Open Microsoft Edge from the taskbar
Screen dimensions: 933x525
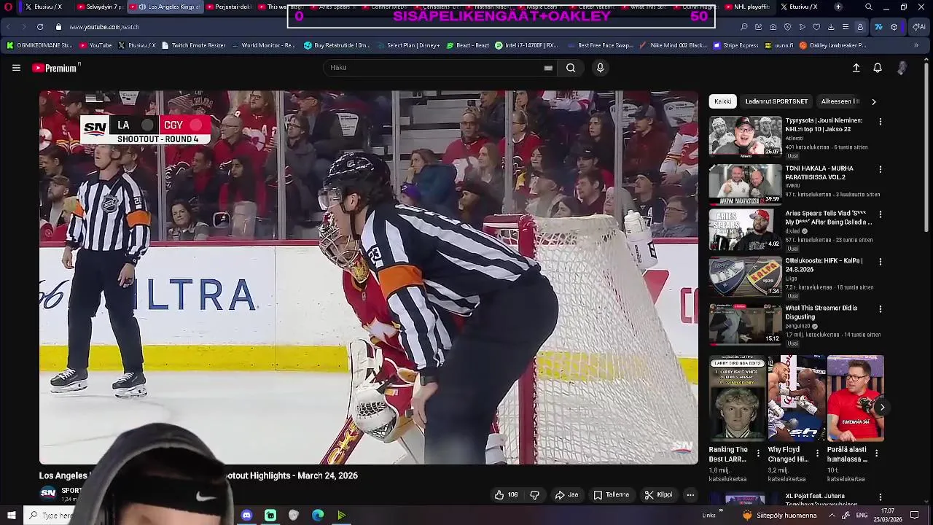coord(318,516)
